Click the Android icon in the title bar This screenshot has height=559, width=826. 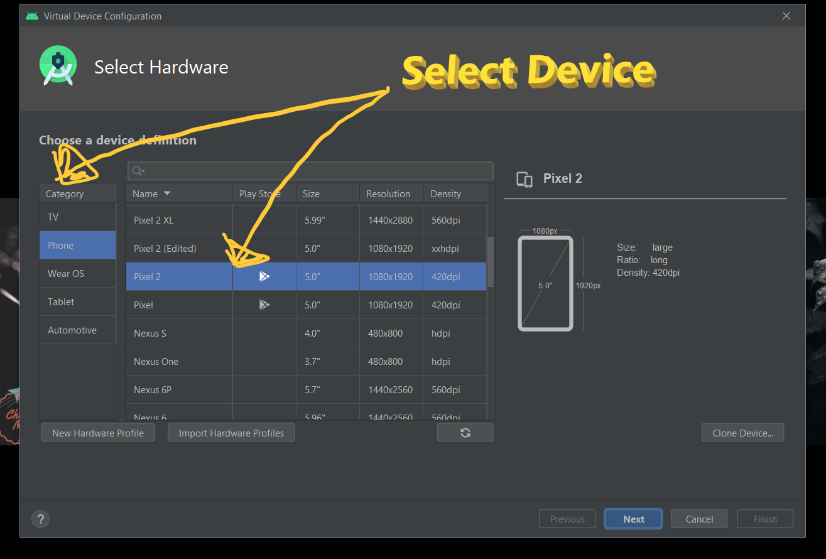(x=31, y=15)
